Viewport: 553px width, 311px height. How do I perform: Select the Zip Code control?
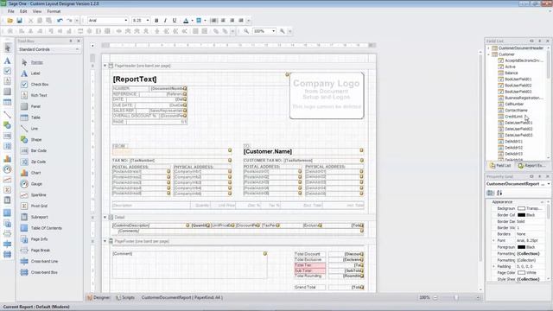[38, 162]
